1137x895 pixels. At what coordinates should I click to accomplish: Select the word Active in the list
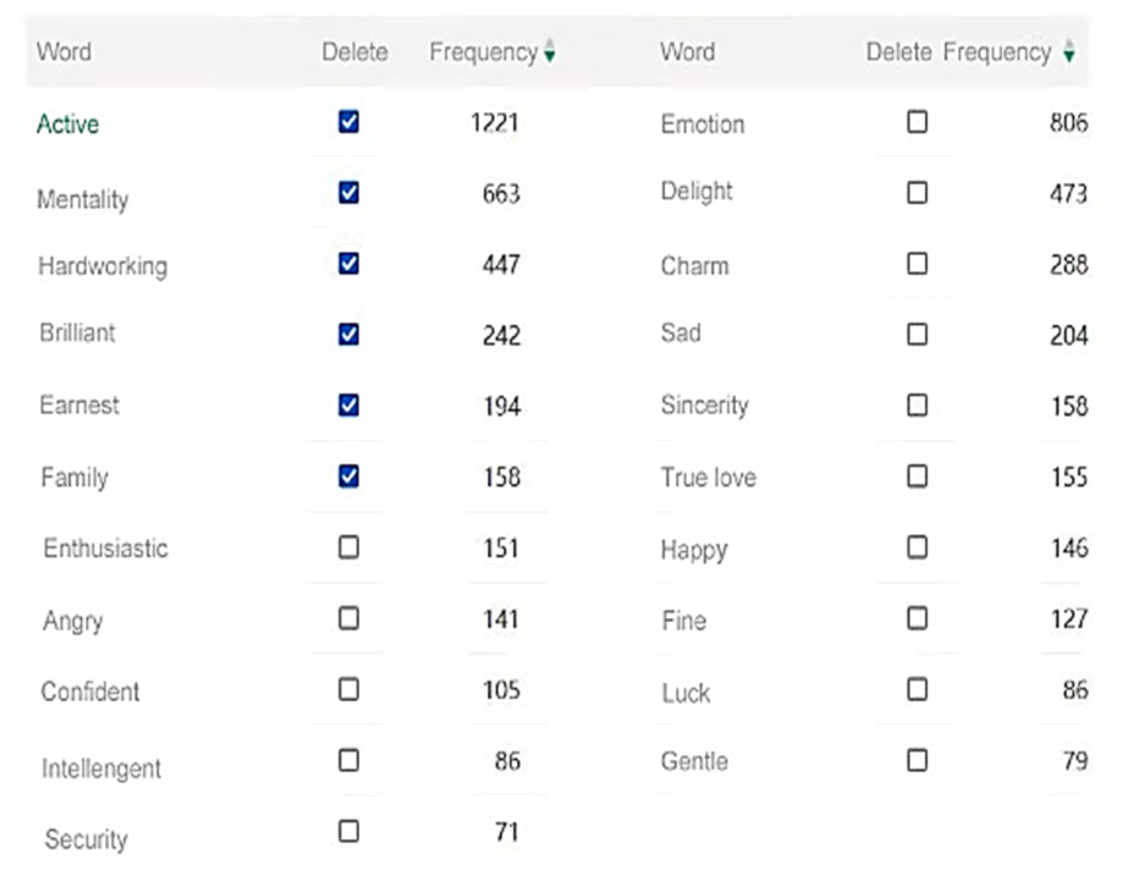tap(68, 124)
